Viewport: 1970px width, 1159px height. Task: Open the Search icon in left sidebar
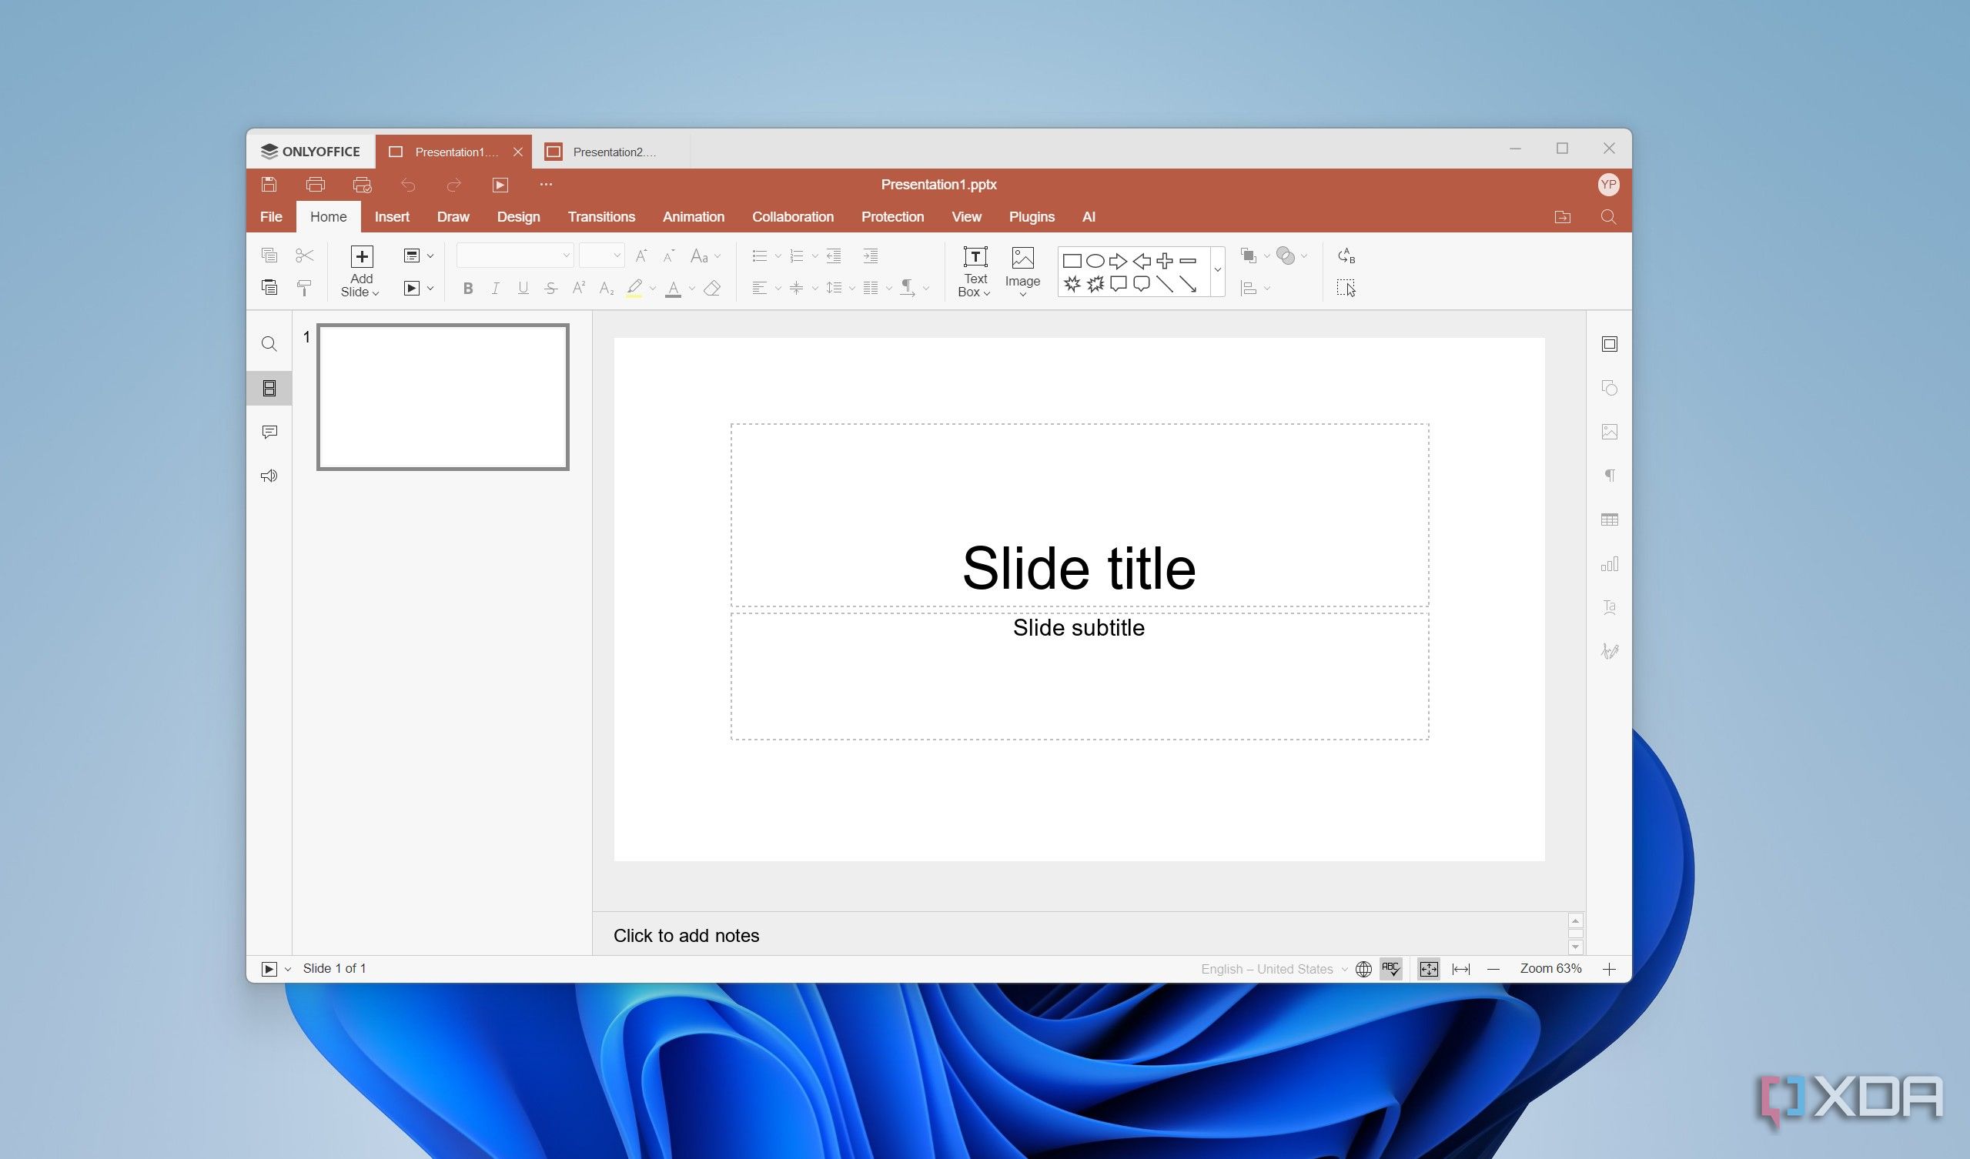tap(269, 344)
